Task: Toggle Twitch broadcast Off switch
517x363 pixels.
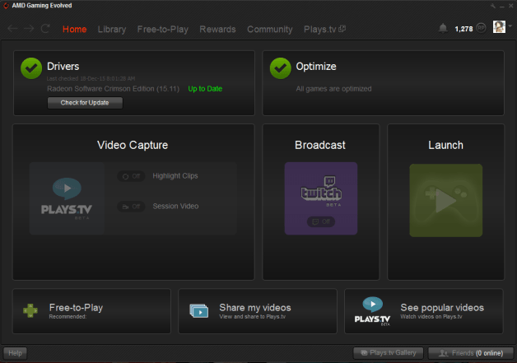Action: point(320,221)
